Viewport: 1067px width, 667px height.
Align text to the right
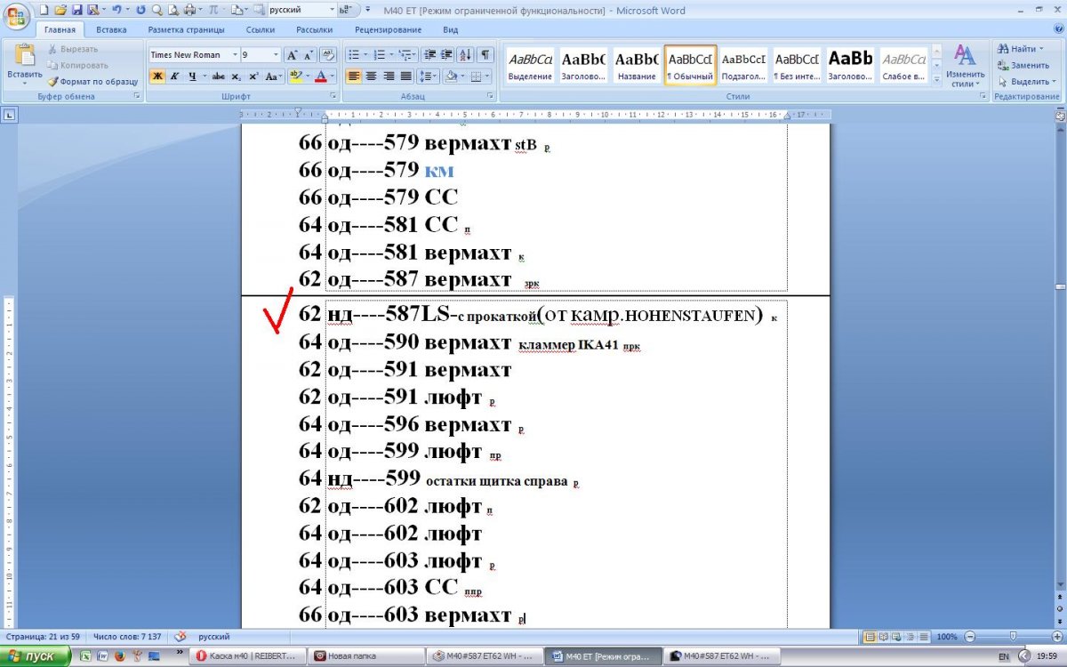[x=389, y=76]
